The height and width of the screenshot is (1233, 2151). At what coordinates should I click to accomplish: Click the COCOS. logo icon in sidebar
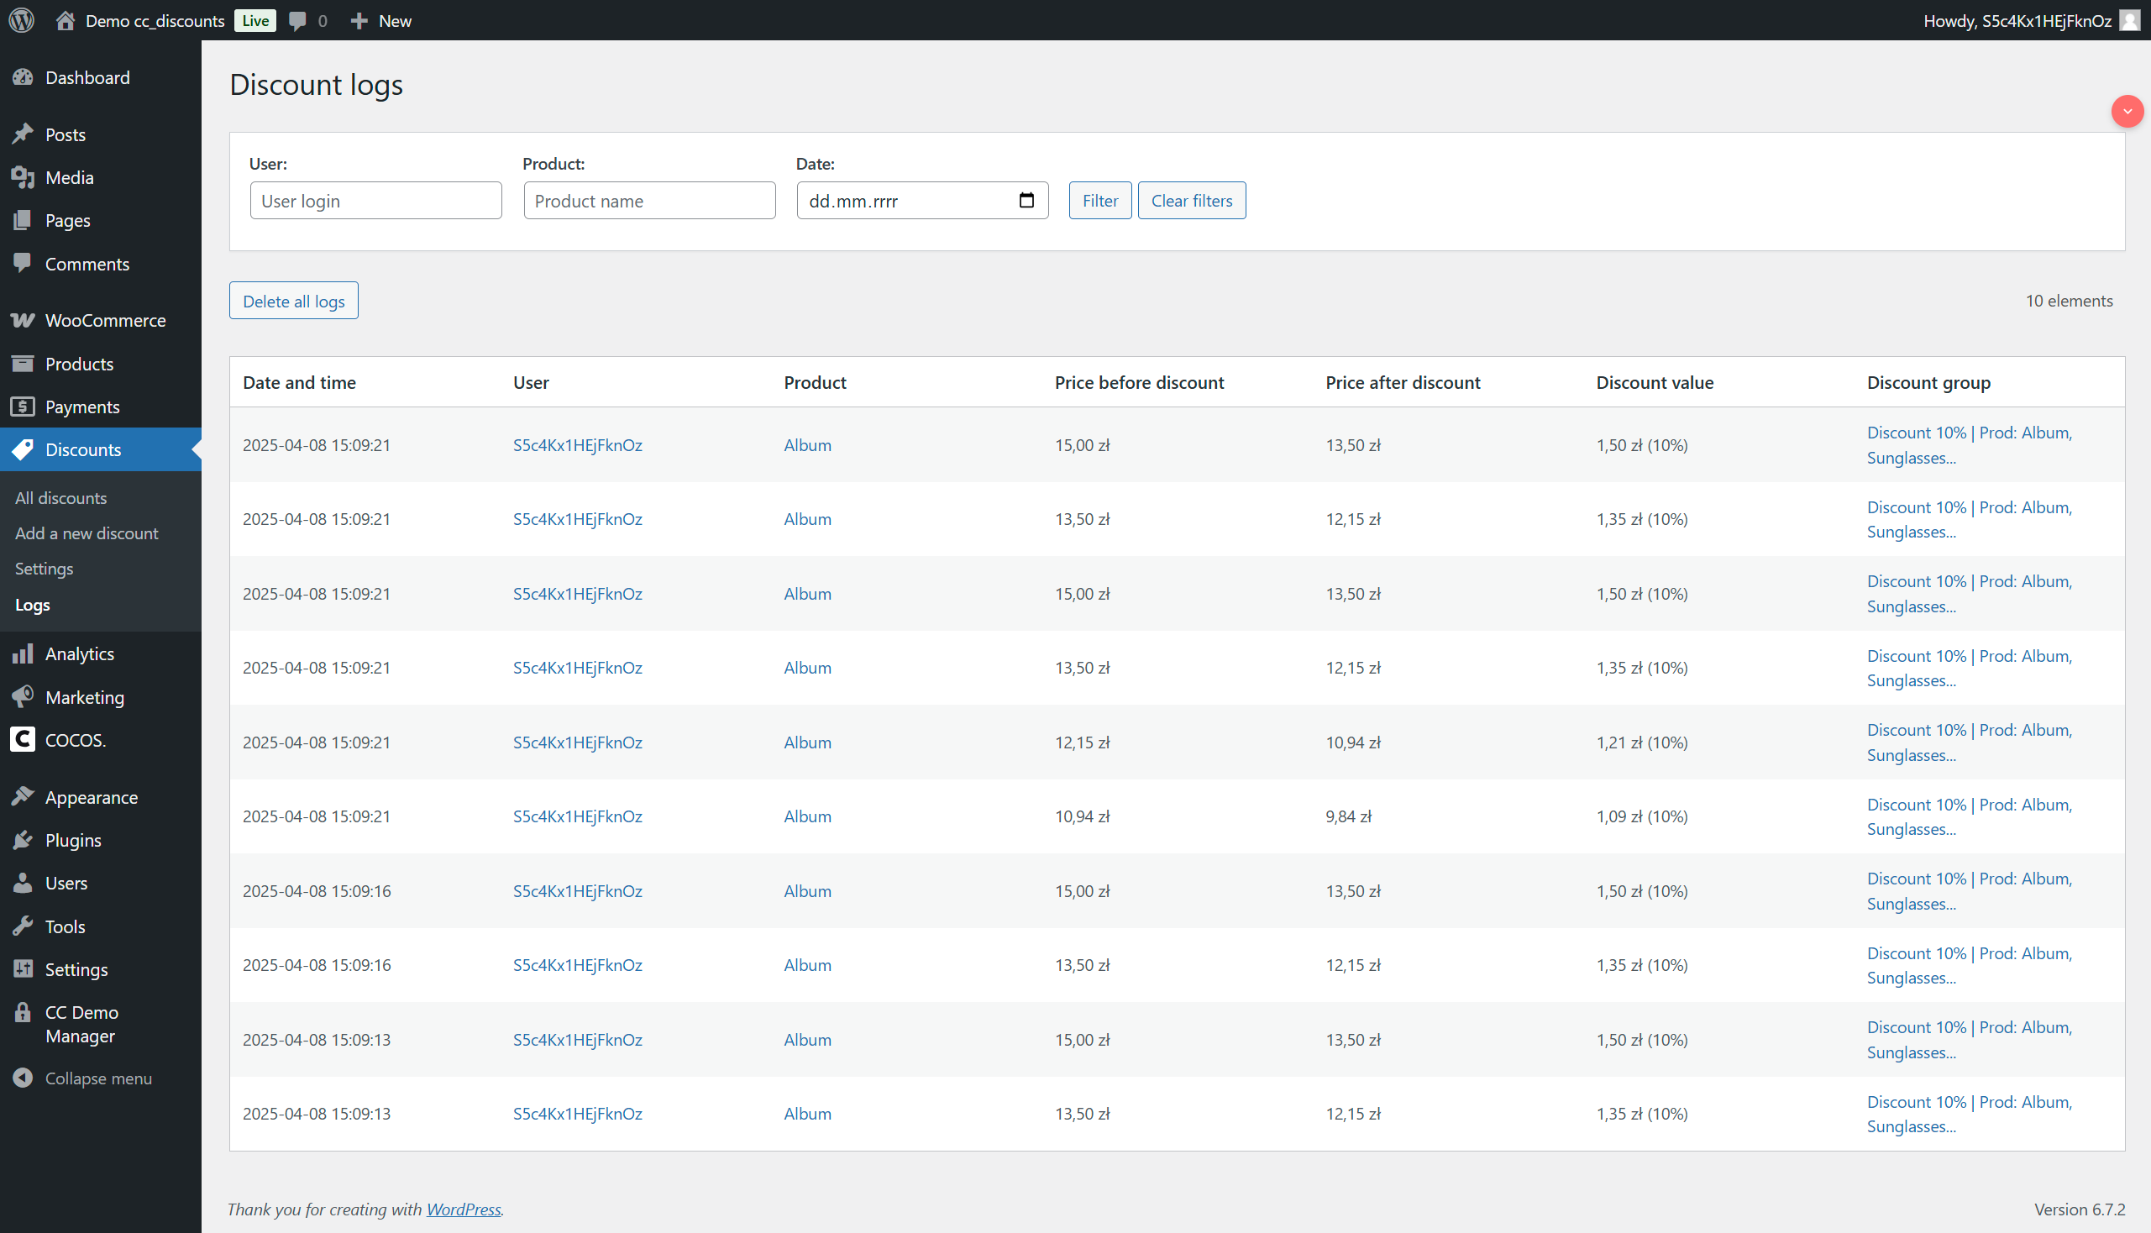pos(23,739)
